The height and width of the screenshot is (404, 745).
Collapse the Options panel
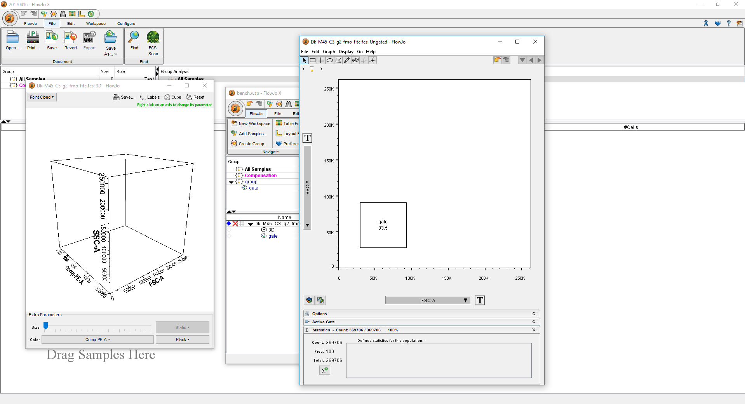pos(534,313)
